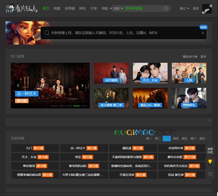Open 天是红河岸 第05集 entry
The image size is (218, 196).
(133, 175)
